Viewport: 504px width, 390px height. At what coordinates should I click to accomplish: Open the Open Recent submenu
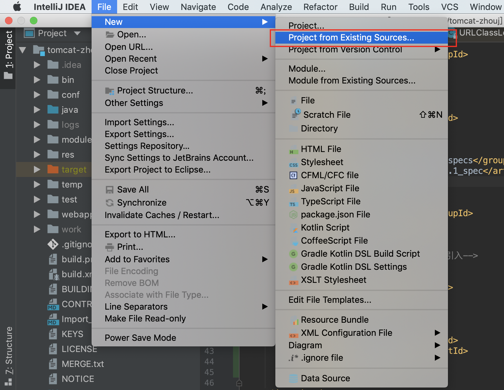(183, 59)
